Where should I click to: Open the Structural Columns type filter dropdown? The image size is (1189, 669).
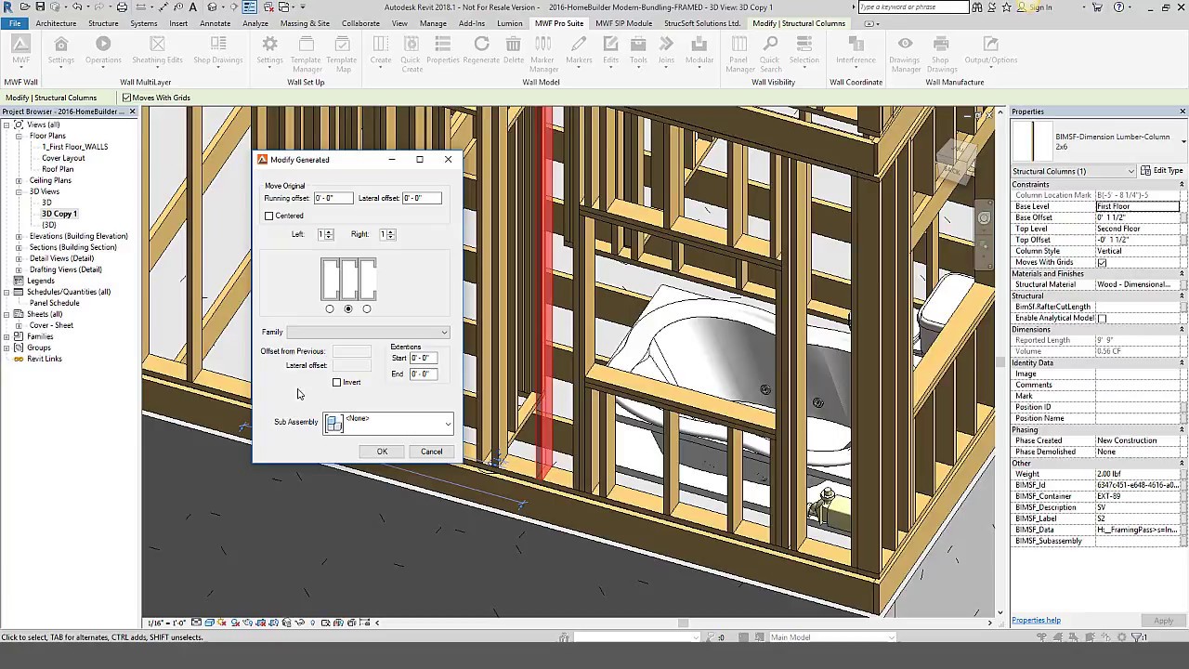coord(1074,171)
